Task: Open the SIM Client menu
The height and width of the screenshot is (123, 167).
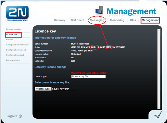Action: [78, 20]
